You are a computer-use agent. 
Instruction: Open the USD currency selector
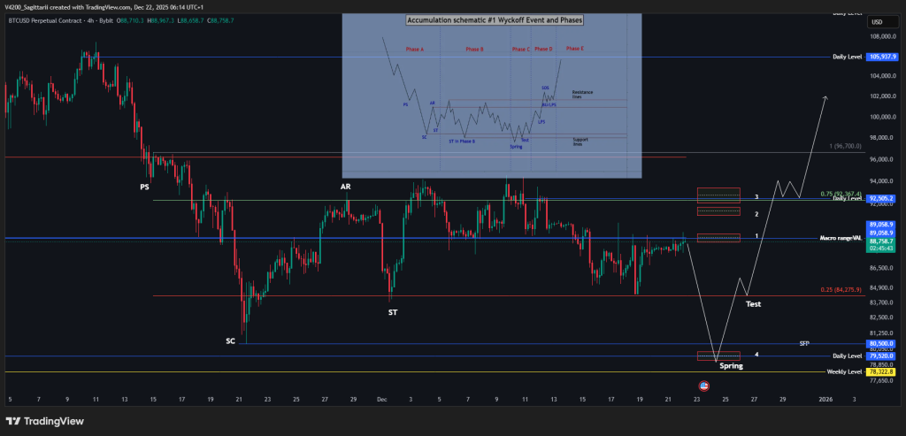pyautogui.click(x=878, y=22)
